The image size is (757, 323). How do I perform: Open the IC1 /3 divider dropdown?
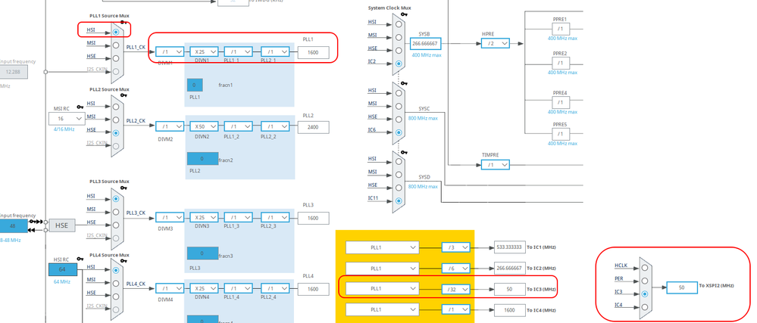pos(455,247)
